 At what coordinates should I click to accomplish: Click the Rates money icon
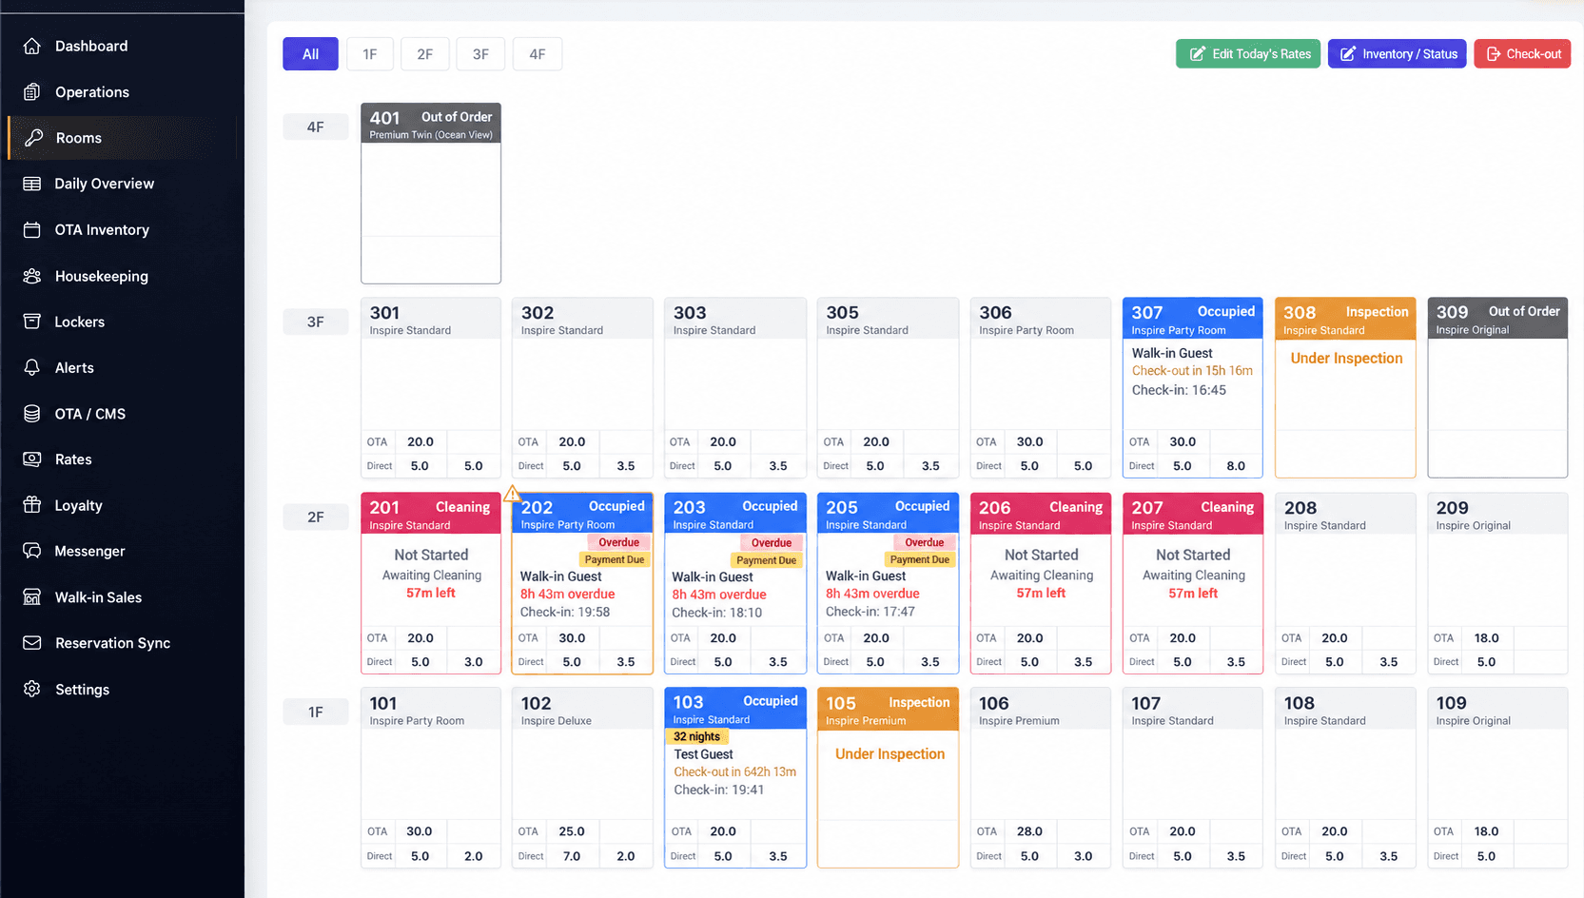(32, 459)
